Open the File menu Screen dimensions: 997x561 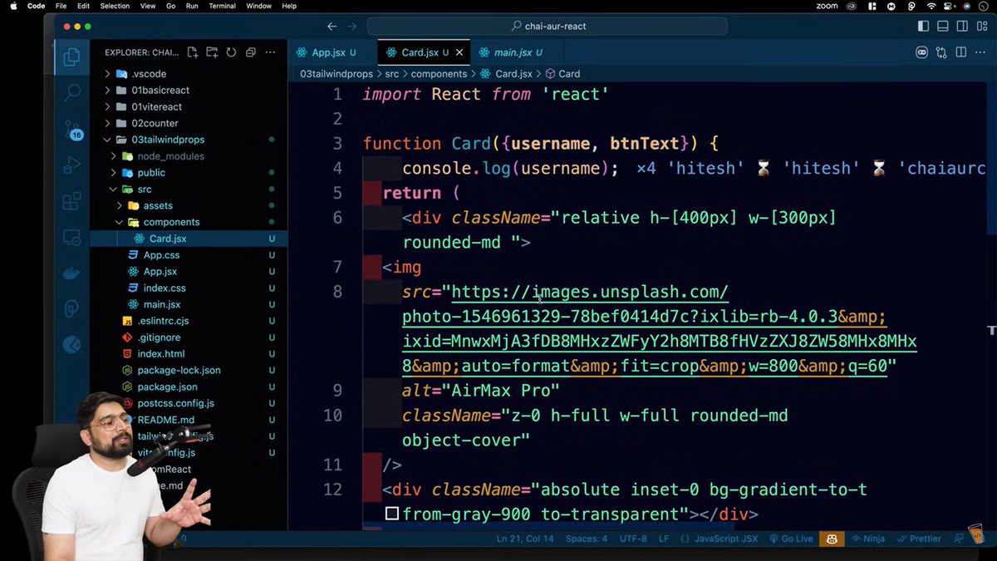click(x=61, y=6)
